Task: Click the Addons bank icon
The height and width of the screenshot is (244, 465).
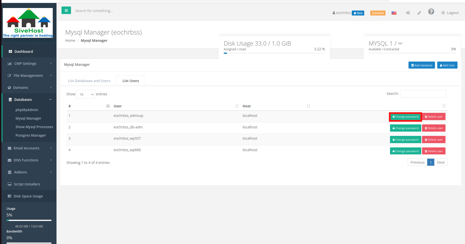Action: point(10,172)
